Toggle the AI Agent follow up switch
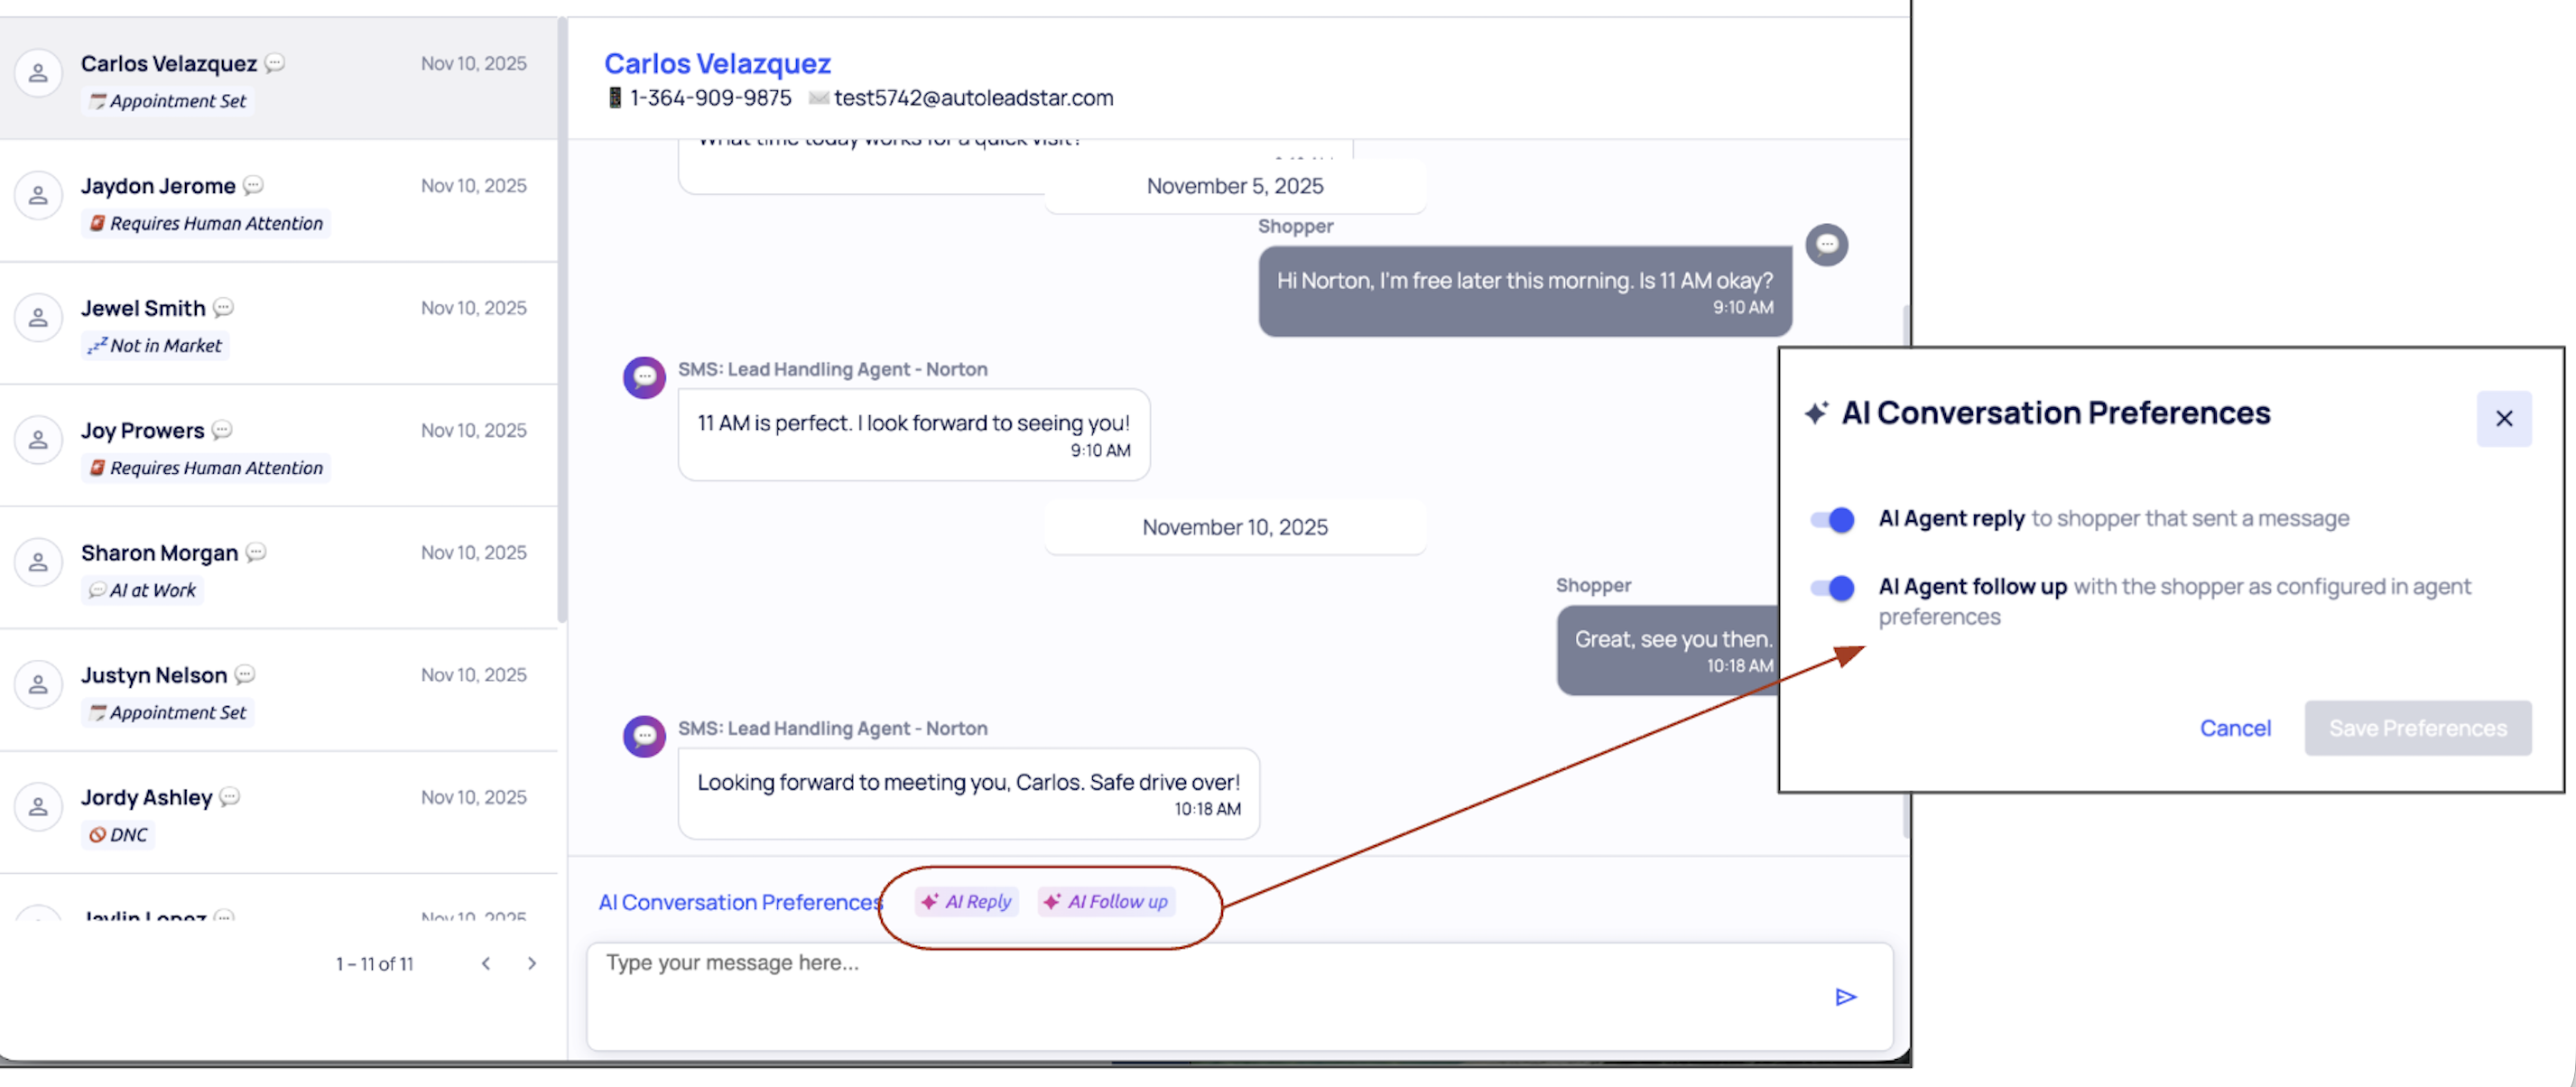The height and width of the screenshot is (1087, 2576). [x=1832, y=588]
